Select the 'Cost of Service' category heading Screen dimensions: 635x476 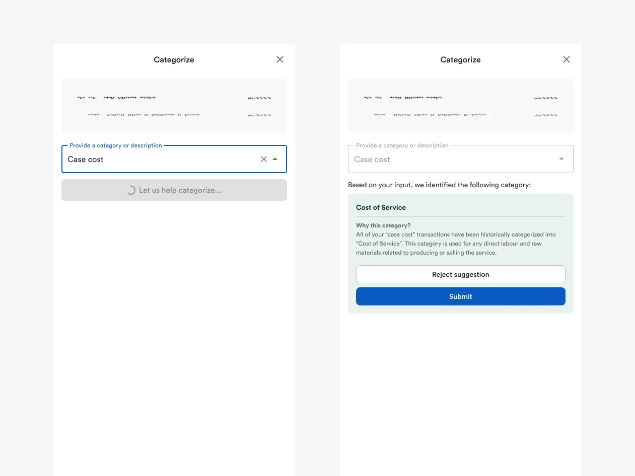[x=381, y=207]
